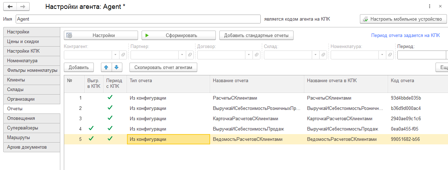Open the Архив документов tab
This screenshot has width=448, height=170.
(31, 147)
